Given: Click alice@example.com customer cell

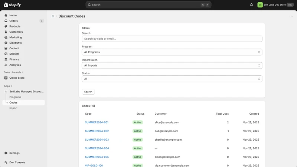Looking at the screenshot, I should (x=167, y=122).
